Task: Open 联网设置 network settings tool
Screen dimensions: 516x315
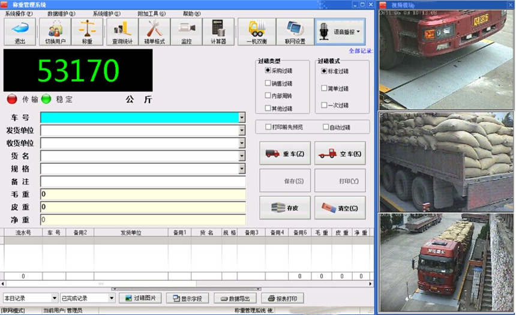Action: pos(295,32)
